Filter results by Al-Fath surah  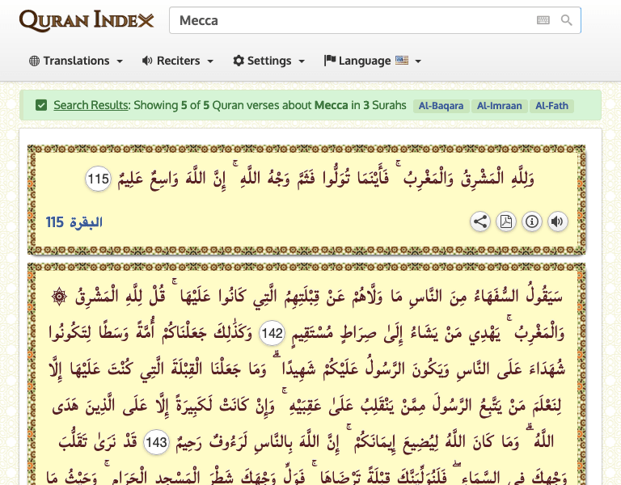[x=551, y=106]
